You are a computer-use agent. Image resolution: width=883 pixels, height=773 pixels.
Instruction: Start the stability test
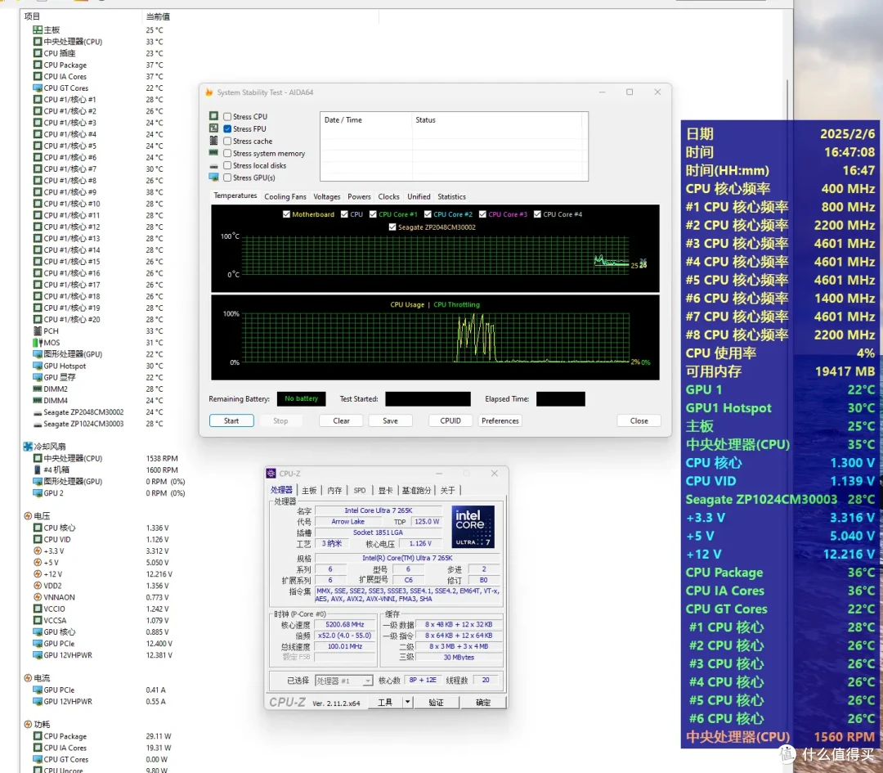point(231,421)
